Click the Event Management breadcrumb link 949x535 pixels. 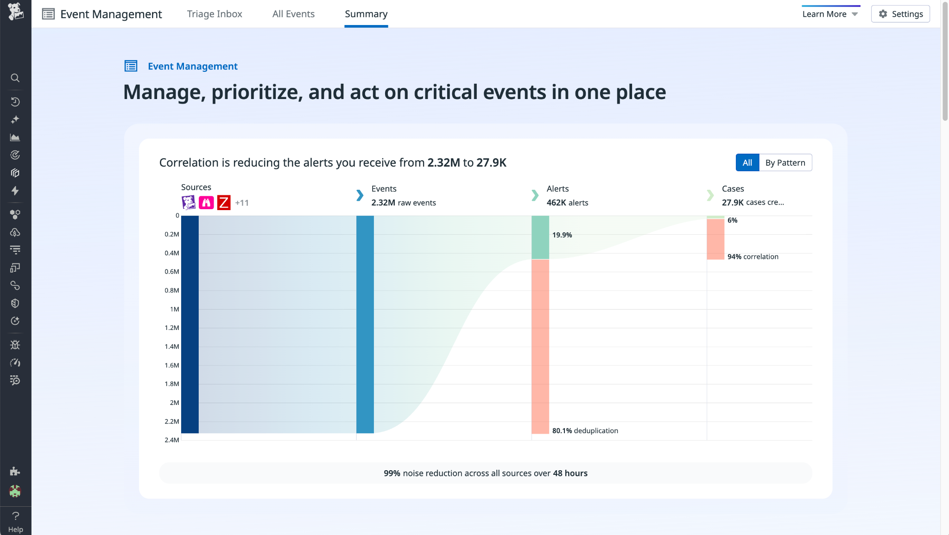point(193,66)
